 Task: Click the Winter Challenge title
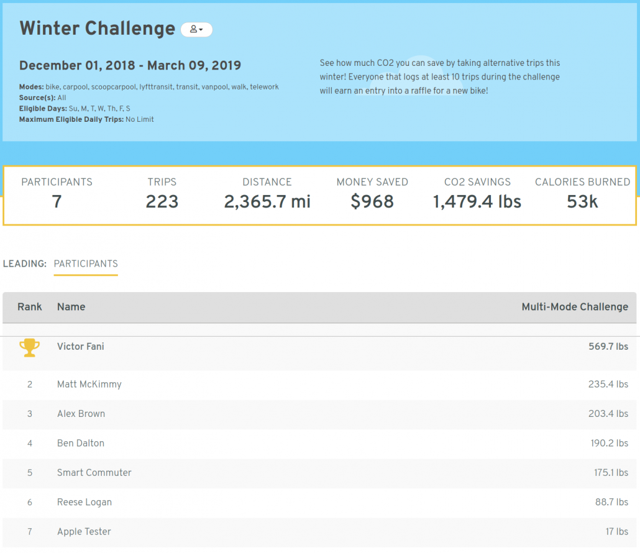tap(97, 29)
